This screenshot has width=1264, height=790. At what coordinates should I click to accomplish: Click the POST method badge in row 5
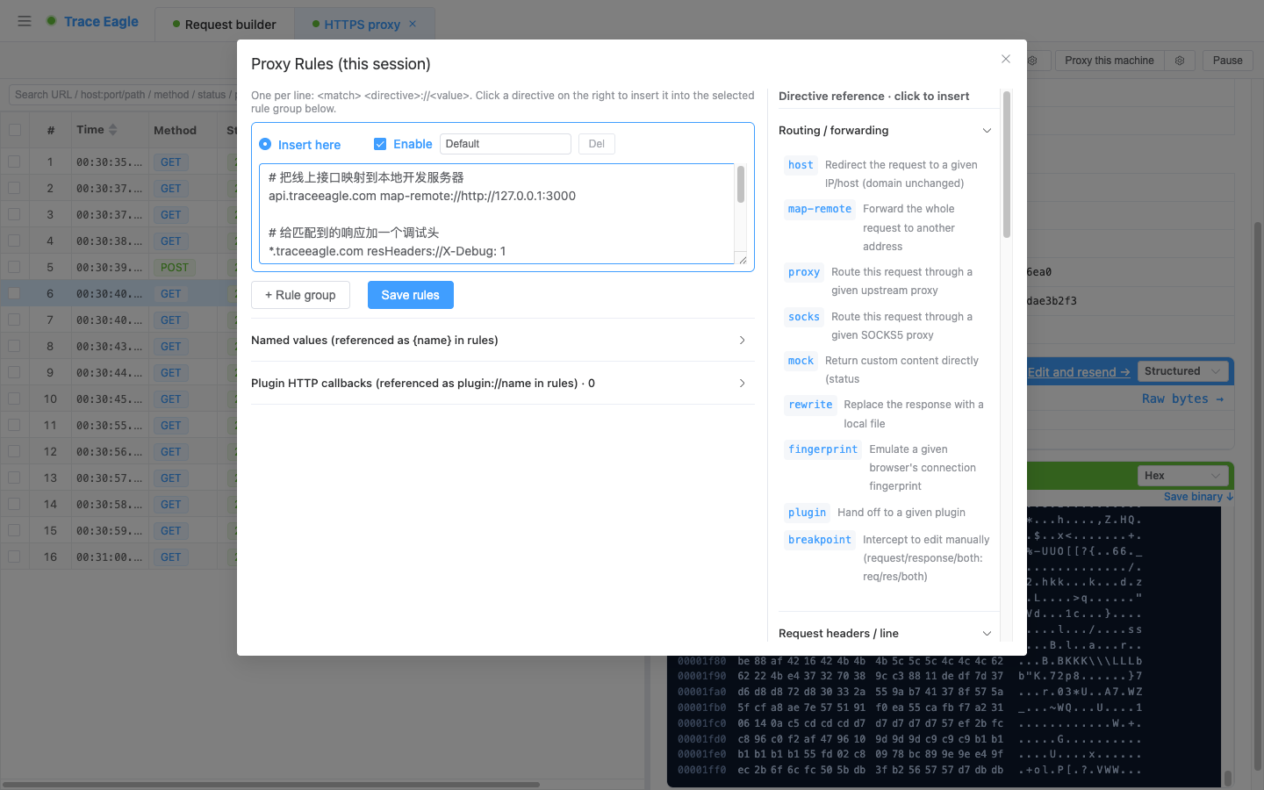click(x=174, y=267)
